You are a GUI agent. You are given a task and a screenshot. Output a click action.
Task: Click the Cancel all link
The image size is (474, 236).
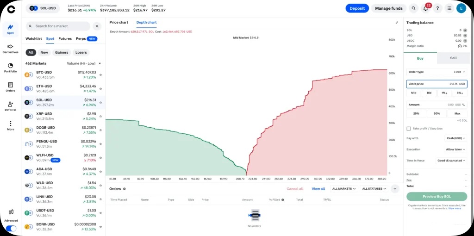[295, 189]
